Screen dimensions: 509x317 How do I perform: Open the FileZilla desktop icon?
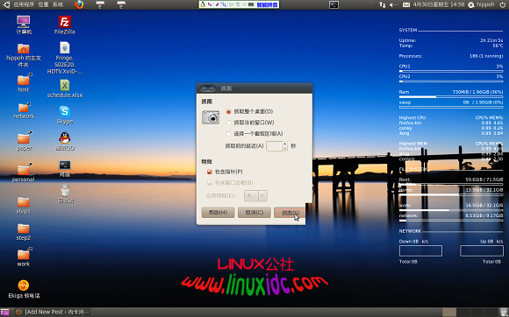pyautogui.click(x=65, y=25)
